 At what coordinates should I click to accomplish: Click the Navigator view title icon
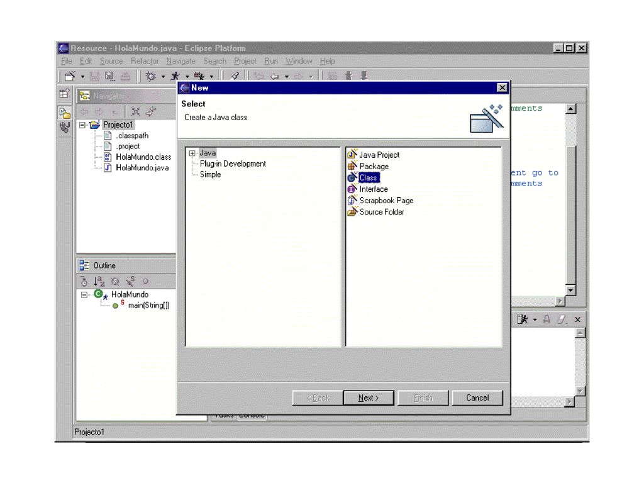(85, 96)
